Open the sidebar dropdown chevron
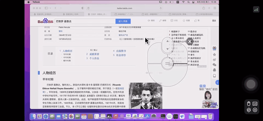Screen dimensions: 263x121 click(50, 8)
